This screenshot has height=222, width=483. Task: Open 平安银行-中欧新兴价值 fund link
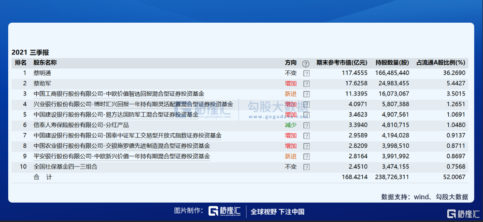click(x=122, y=156)
